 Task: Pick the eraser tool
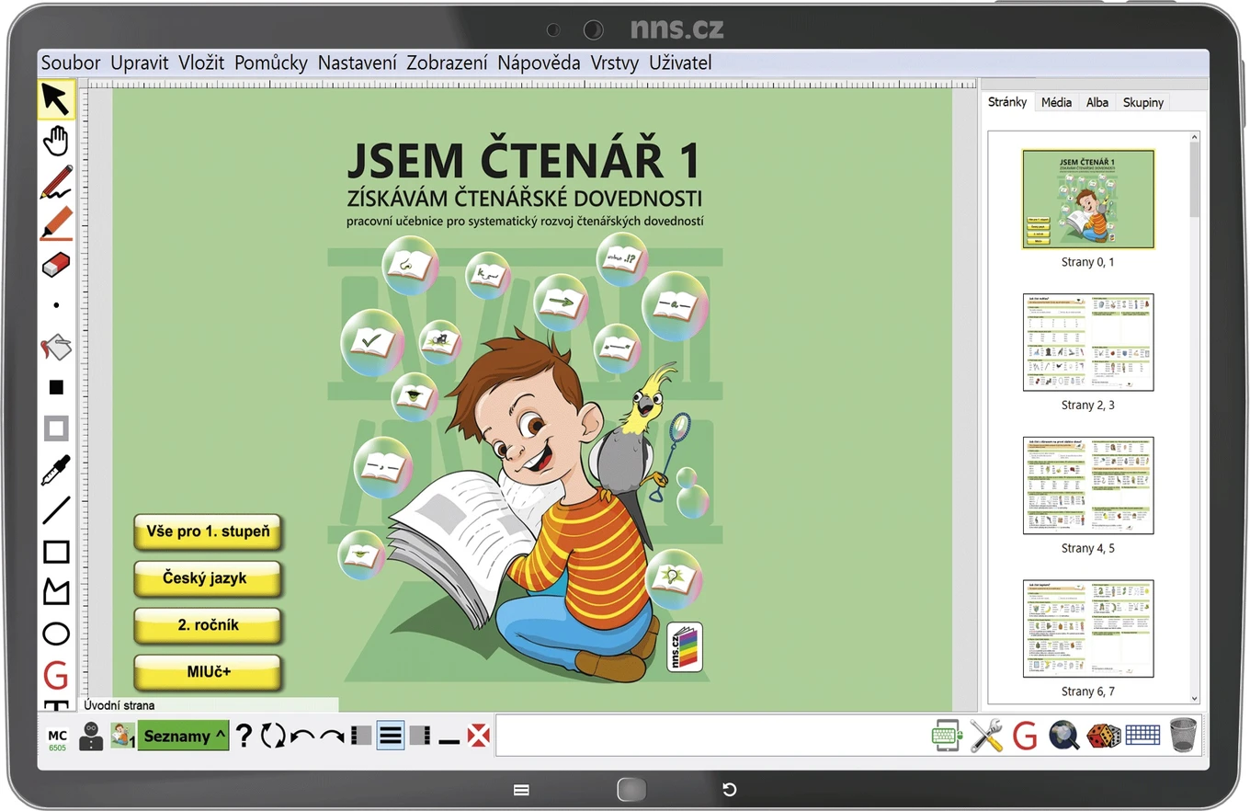[56, 265]
